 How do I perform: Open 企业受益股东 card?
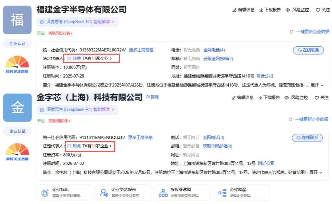(124, 193)
